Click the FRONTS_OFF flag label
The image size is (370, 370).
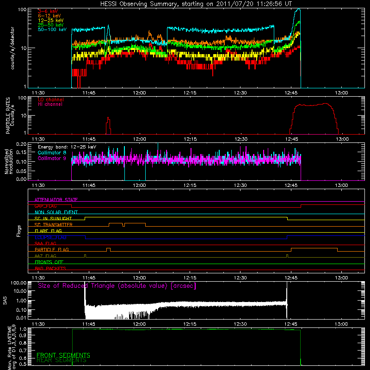(49, 262)
